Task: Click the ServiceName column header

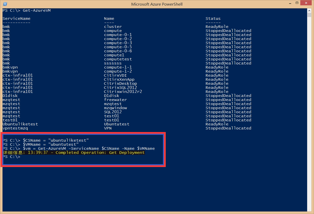Action: 16,19
